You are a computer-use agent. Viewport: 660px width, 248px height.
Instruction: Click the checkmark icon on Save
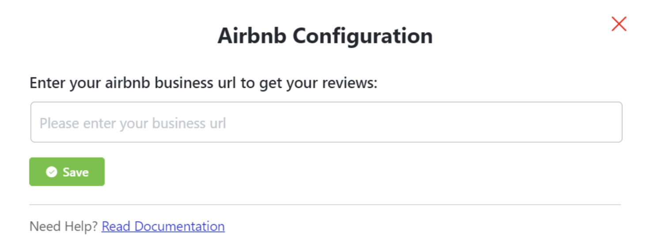(x=52, y=172)
